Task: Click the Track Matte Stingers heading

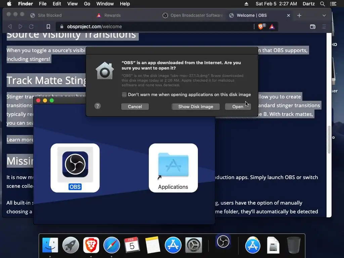Action: [46, 80]
